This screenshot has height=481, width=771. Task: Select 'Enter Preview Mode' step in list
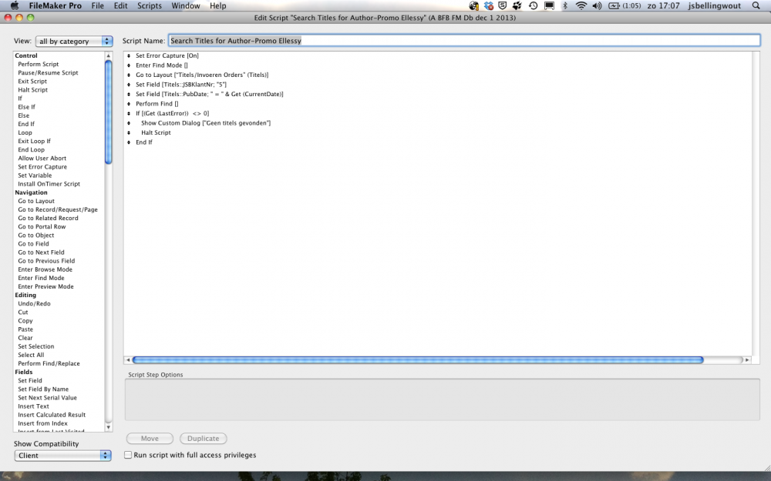[45, 286]
